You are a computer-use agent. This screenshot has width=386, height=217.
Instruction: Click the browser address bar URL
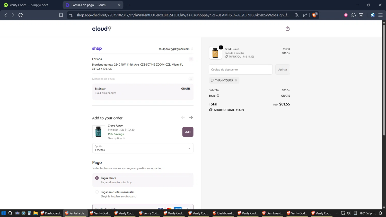click(x=183, y=15)
